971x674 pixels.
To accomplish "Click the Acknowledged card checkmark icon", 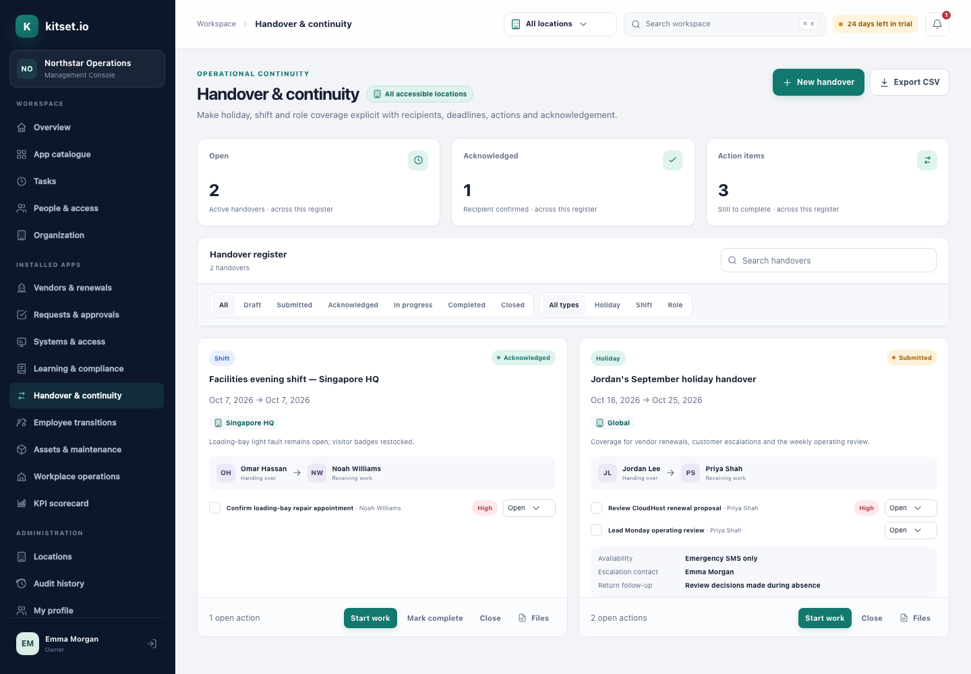I will pos(673,160).
